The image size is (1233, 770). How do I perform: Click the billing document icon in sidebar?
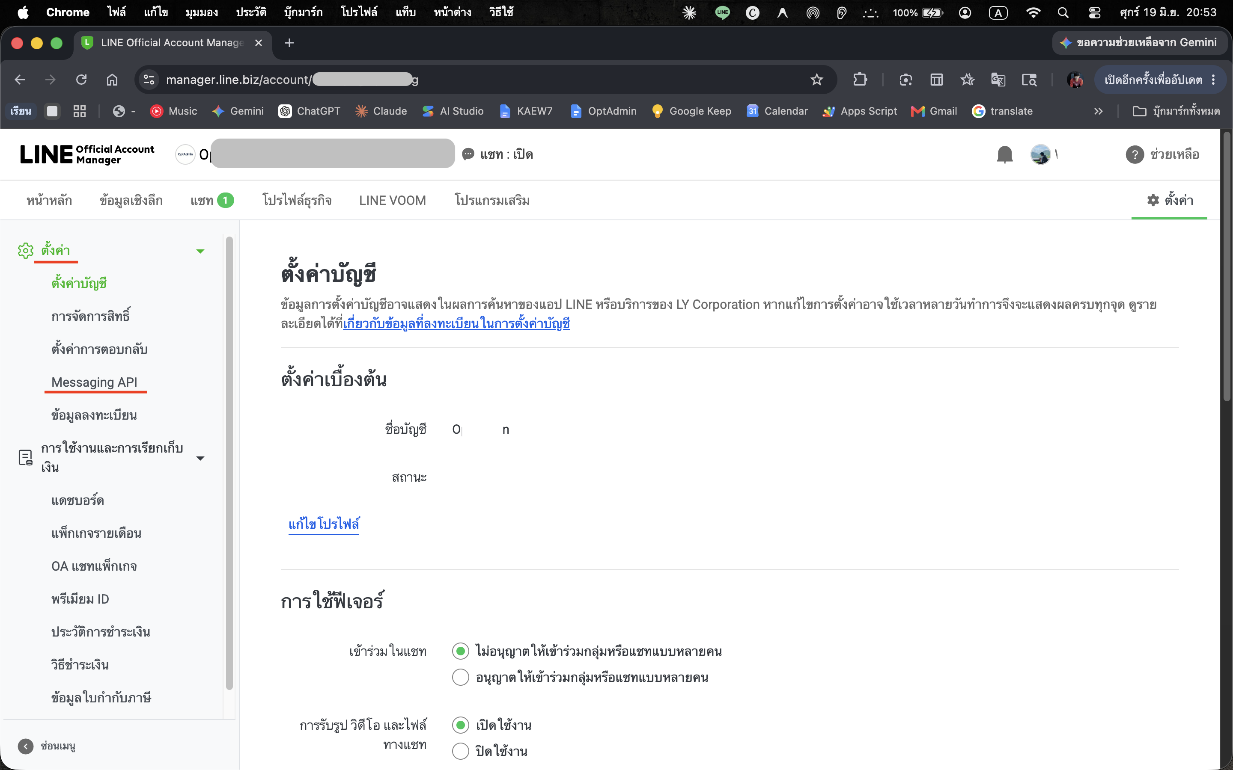(x=26, y=457)
